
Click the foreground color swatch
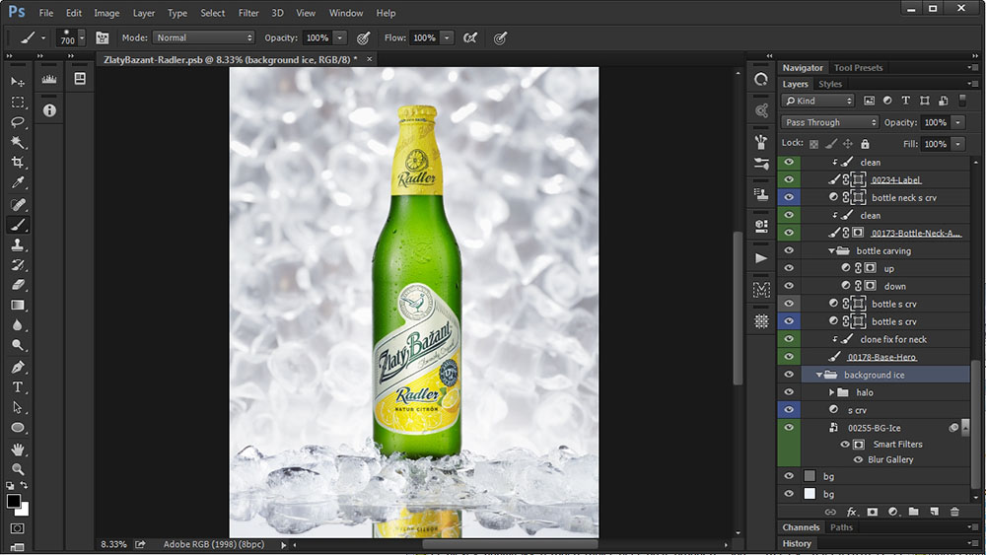coord(13,501)
